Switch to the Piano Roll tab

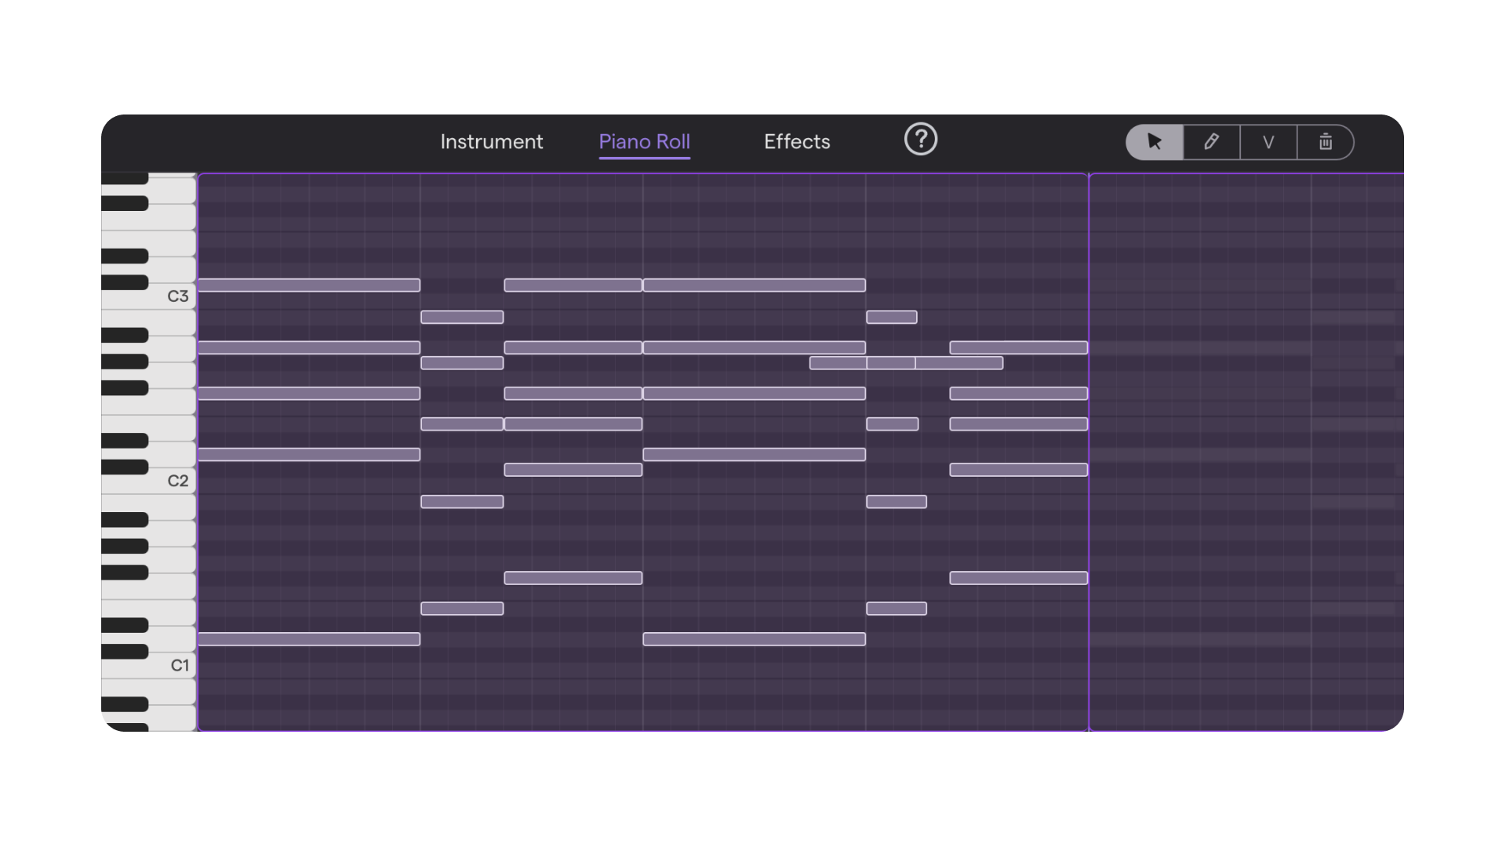click(645, 142)
